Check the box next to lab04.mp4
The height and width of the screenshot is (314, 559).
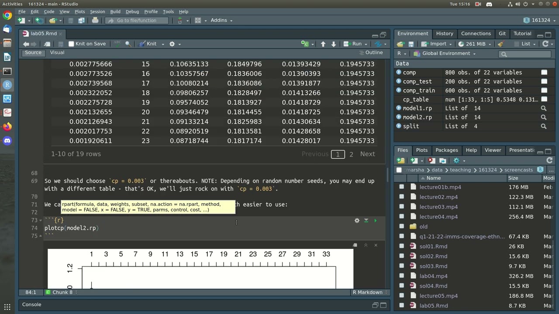[x=402, y=276]
